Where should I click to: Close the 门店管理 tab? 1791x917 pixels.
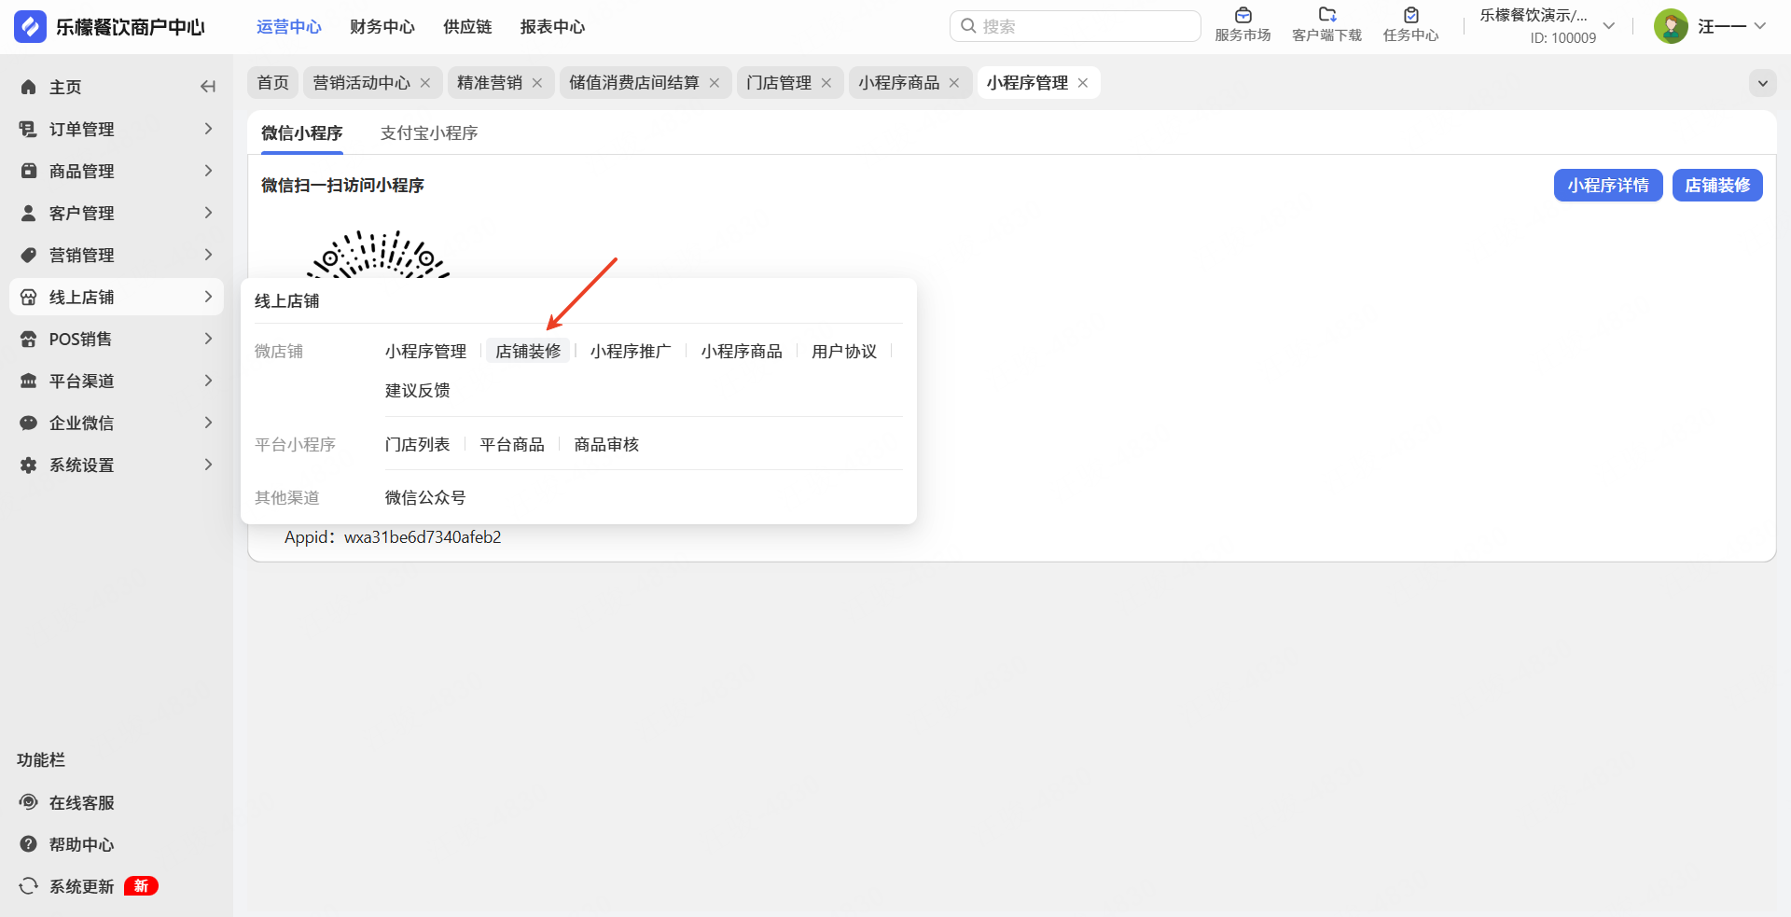[826, 83]
